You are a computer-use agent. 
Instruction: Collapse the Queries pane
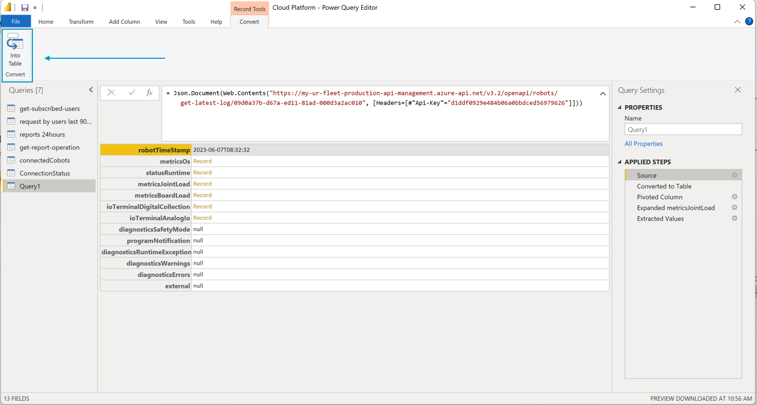tap(90, 90)
